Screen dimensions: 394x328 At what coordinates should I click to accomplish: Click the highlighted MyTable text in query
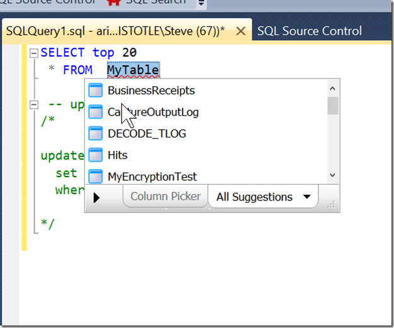[133, 70]
